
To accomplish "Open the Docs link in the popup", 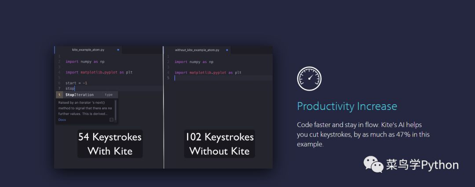I will coord(62,120).
